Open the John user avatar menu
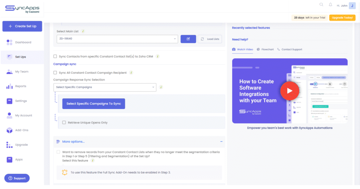This screenshot has width=360, height=189. [x=352, y=5]
